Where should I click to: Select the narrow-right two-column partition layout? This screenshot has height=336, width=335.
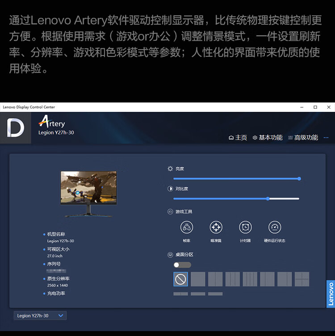pyautogui.click(x=285, y=279)
